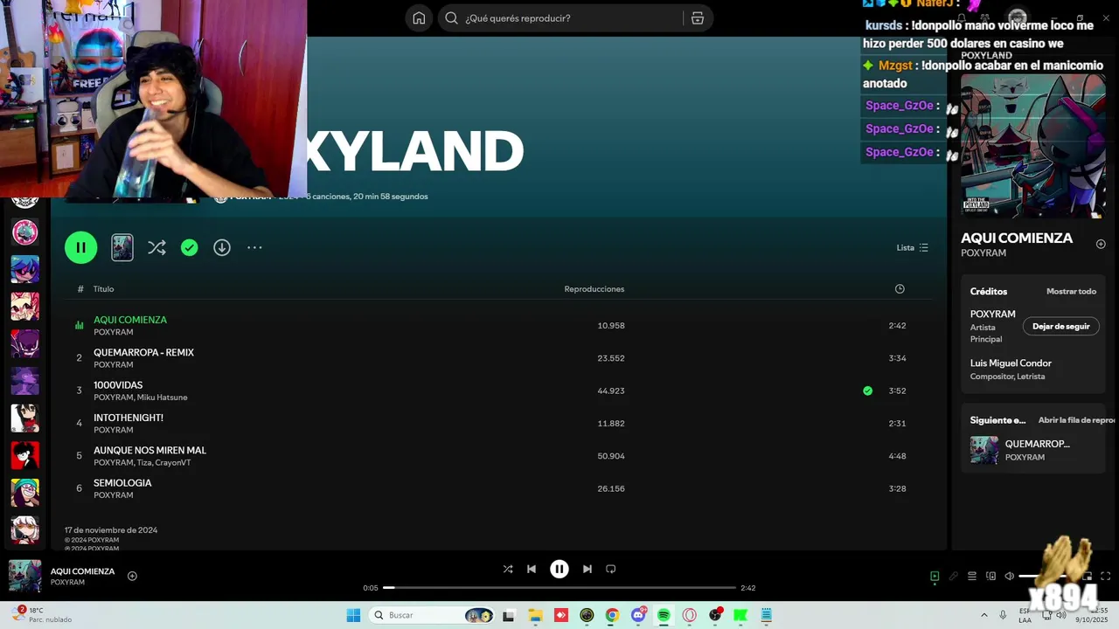Enable shuffle in the album action row
Screen dimensions: 1119x629
point(156,247)
